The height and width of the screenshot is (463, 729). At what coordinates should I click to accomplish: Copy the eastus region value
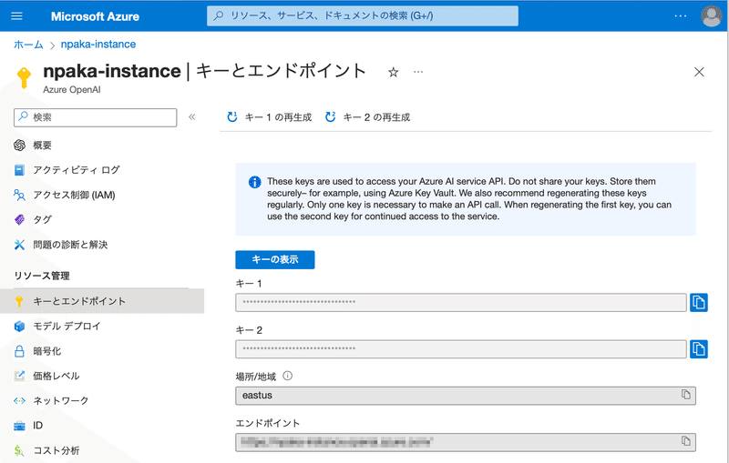[686, 395]
